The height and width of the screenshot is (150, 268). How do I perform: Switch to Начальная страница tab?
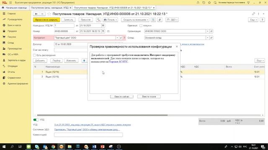pos(14,8)
